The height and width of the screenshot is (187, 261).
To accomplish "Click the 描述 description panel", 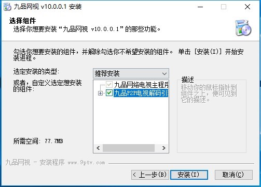I will 212,116.
